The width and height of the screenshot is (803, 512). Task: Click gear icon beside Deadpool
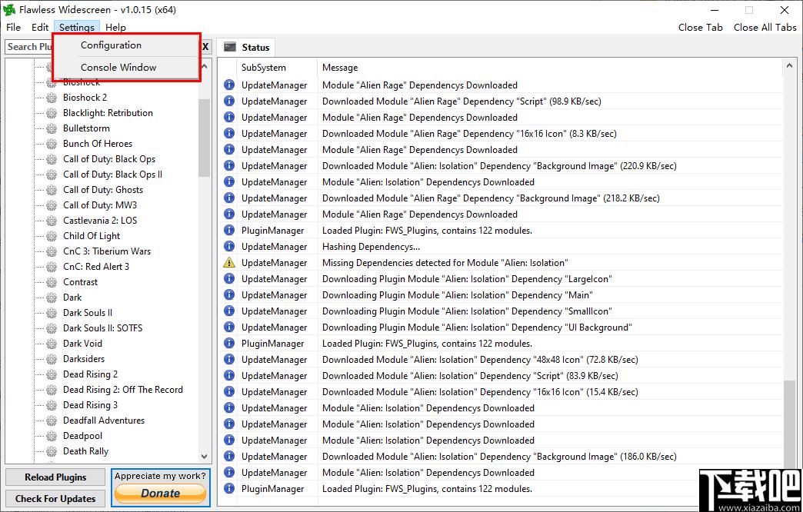point(52,436)
